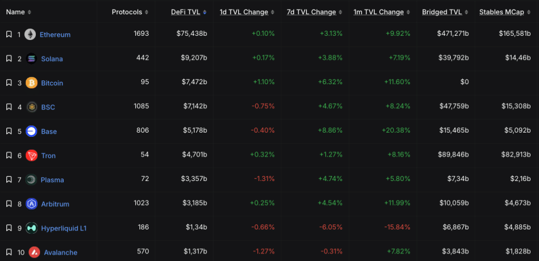539x261 pixels.
Task: Open the Hyperliquid L1 link
Action: pyautogui.click(x=64, y=228)
